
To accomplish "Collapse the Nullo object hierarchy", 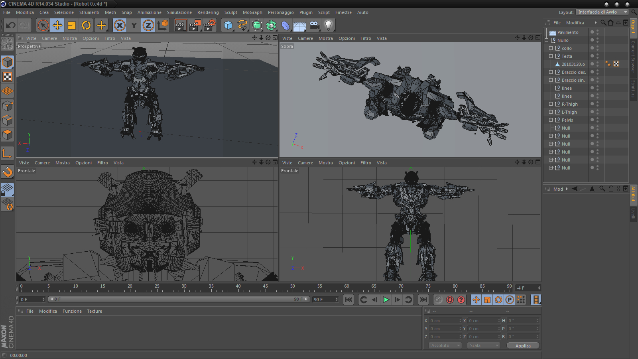I will pyautogui.click(x=547, y=40).
